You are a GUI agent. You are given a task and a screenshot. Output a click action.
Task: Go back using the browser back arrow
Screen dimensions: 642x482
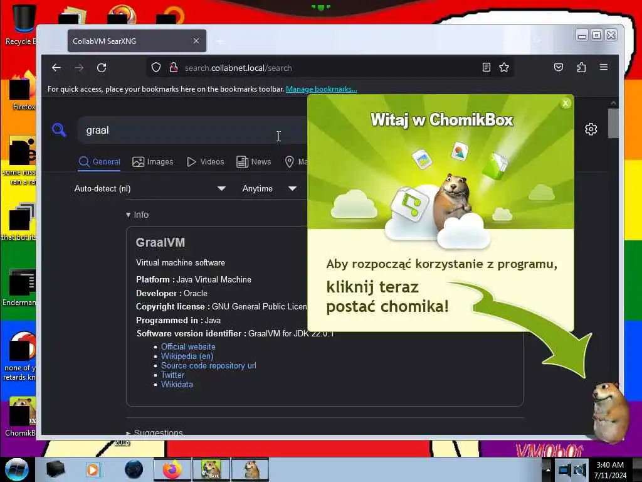[x=56, y=68]
